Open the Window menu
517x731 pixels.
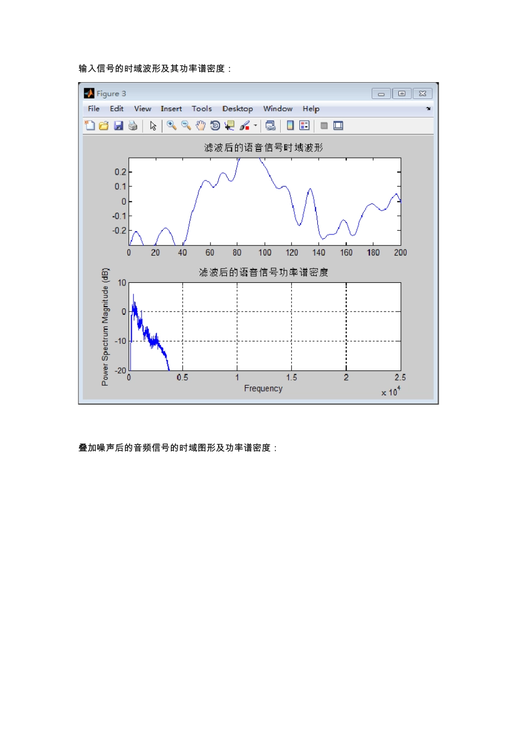point(278,109)
